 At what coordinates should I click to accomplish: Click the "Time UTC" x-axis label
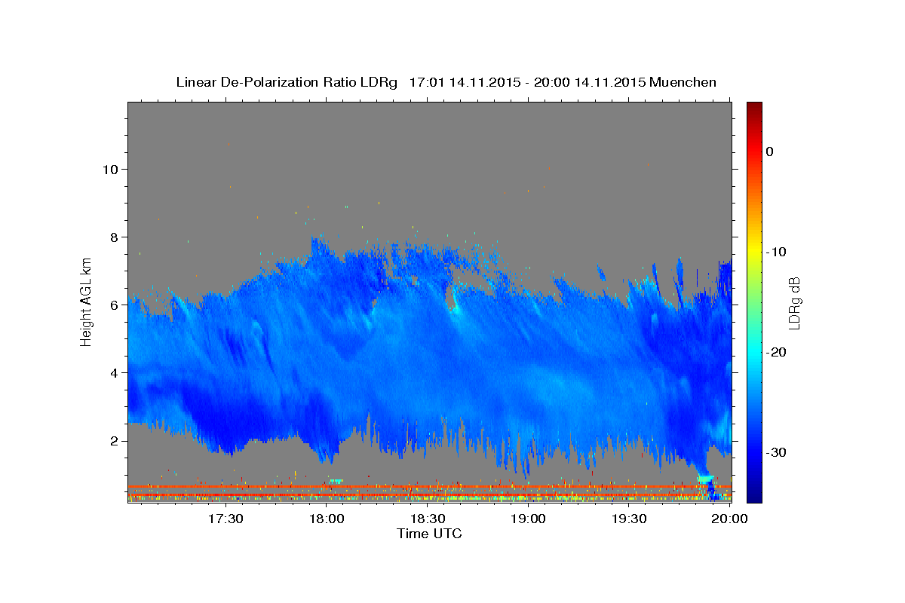click(x=429, y=534)
